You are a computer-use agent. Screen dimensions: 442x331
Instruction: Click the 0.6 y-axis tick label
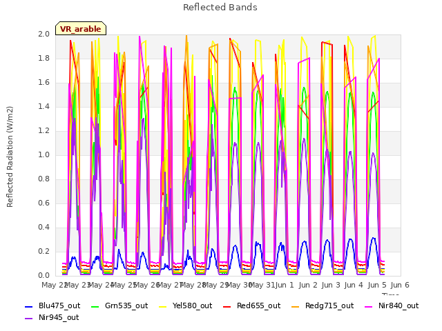[44, 203]
